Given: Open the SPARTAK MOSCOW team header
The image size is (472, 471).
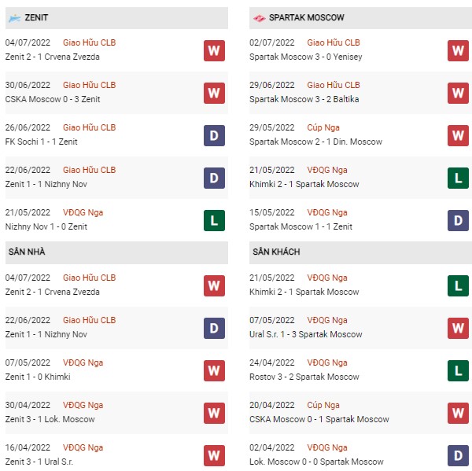Looking at the screenshot, I should tap(360, 18).
